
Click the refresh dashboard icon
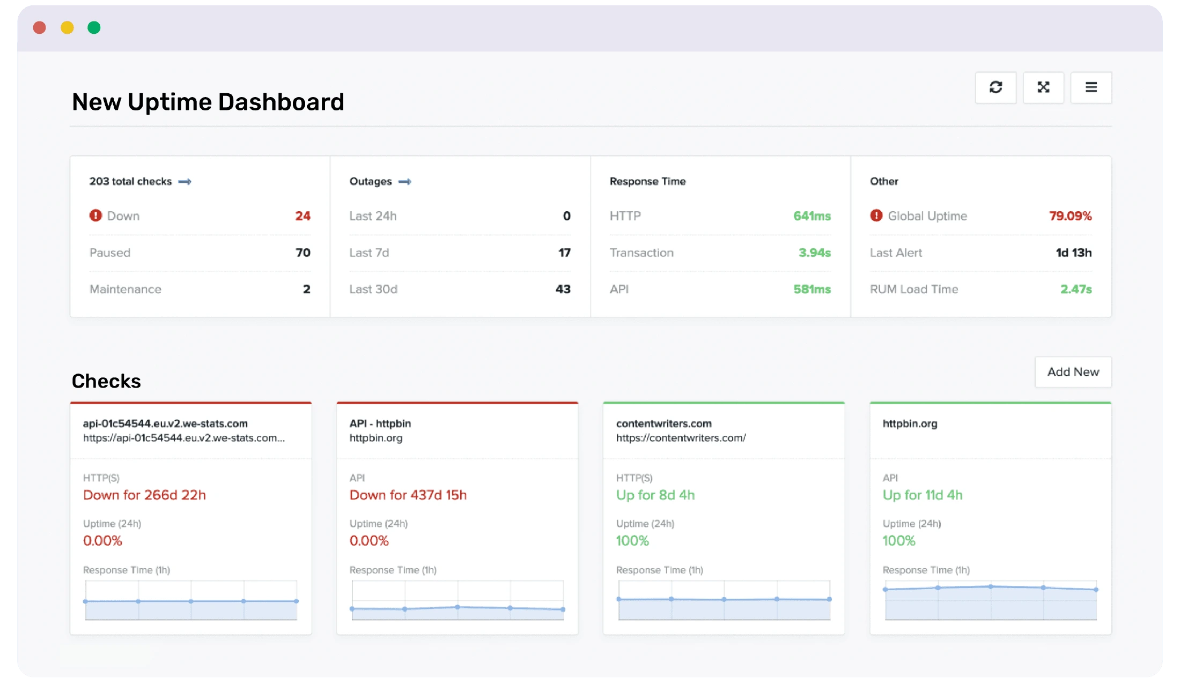tap(995, 87)
